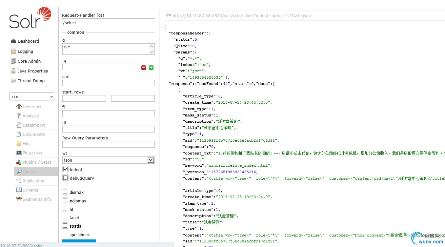Screen dimensions: 445x247
Task: Open the Java Properties menu item
Action: pyautogui.click(x=33, y=71)
